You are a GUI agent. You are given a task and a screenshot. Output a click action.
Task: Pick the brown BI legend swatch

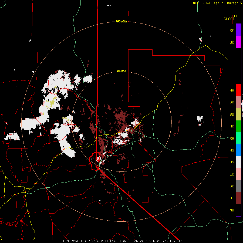tap(238, 198)
